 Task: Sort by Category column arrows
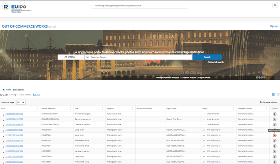click(x=132, y=108)
